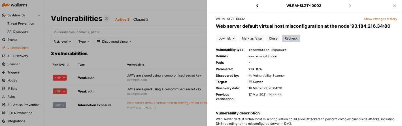This screenshot has width=402, height=126.
Task: Open the Discovered since date filter
Action: 114,42
